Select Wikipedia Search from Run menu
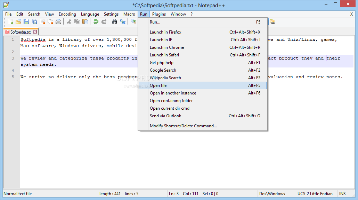Image resolution: width=358 pixels, height=200 pixels. [203, 78]
